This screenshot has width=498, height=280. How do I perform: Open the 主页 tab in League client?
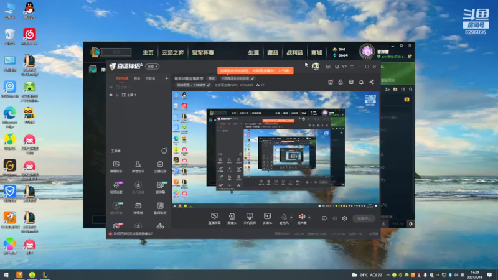148,53
